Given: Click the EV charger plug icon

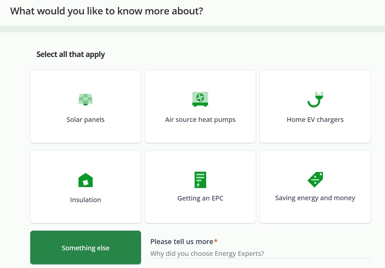Looking at the screenshot, I should point(315,99).
